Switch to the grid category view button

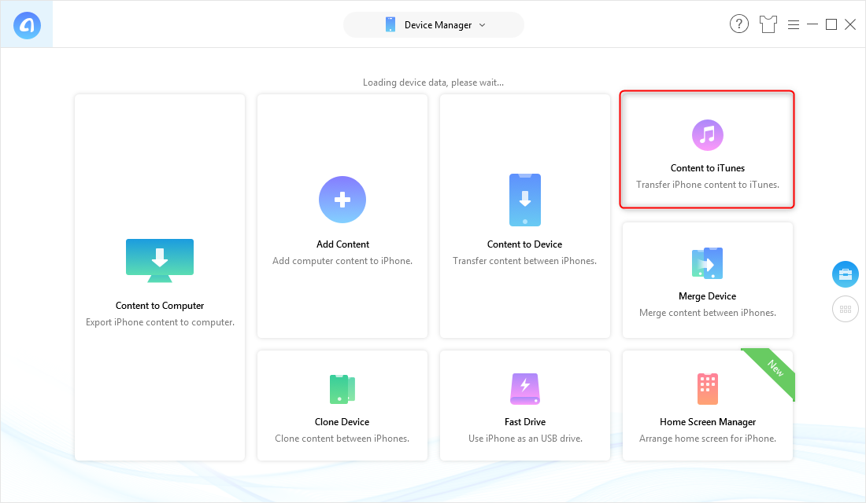(x=846, y=310)
